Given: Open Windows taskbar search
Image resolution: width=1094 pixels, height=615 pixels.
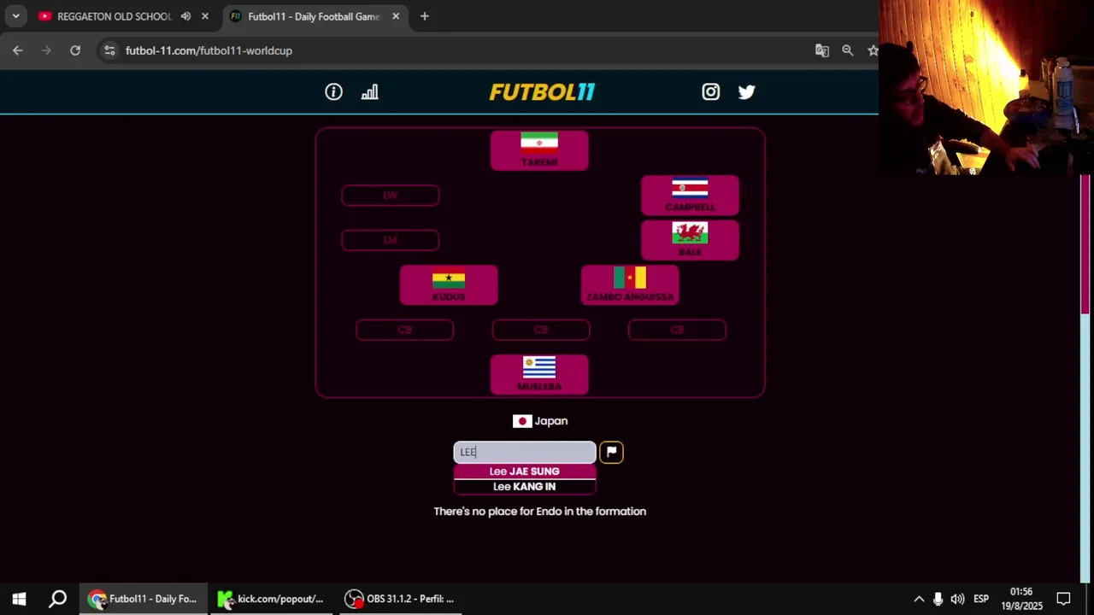Looking at the screenshot, I should coord(57,599).
